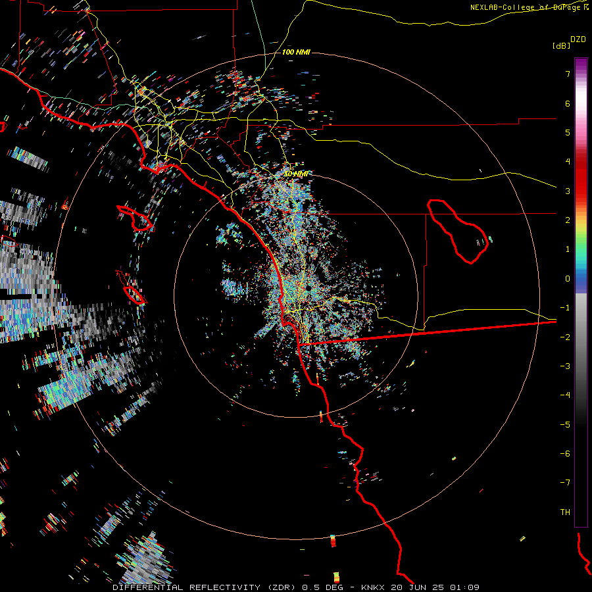Click the 50 NMI range ring label

click(296, 174)
